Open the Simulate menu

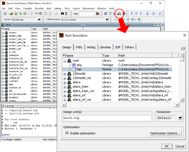(x=39, y=9)
